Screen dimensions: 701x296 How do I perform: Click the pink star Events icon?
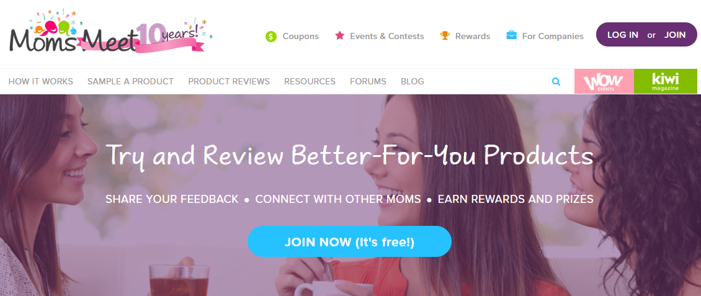click(x=340, y=35)
